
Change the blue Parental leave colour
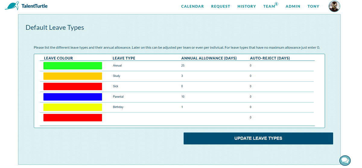[x=73, y=97]
